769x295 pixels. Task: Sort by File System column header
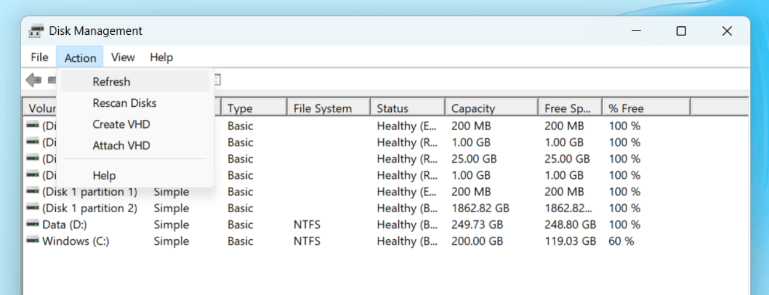click(329, 109)
